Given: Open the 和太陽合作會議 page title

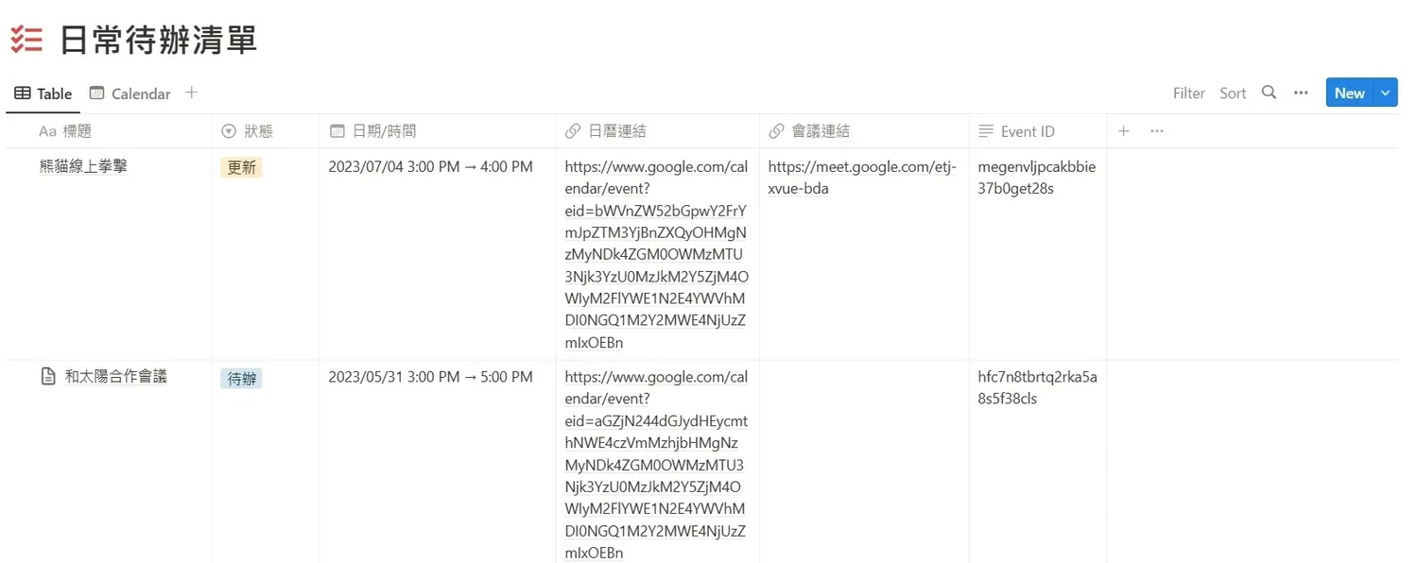Looking at the screenshot, I should 115,377.
